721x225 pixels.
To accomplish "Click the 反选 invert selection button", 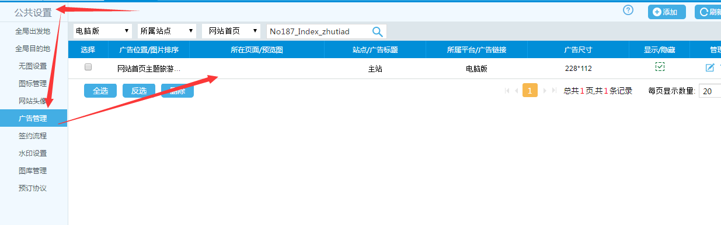I will coord(139,91).
